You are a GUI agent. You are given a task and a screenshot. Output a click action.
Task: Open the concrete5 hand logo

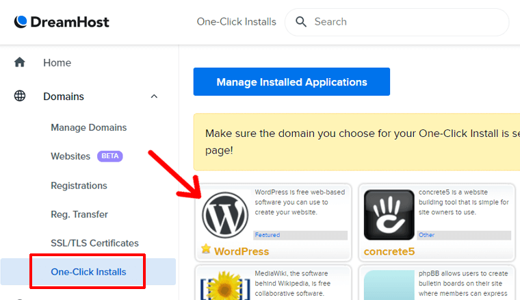click(389, 214)
